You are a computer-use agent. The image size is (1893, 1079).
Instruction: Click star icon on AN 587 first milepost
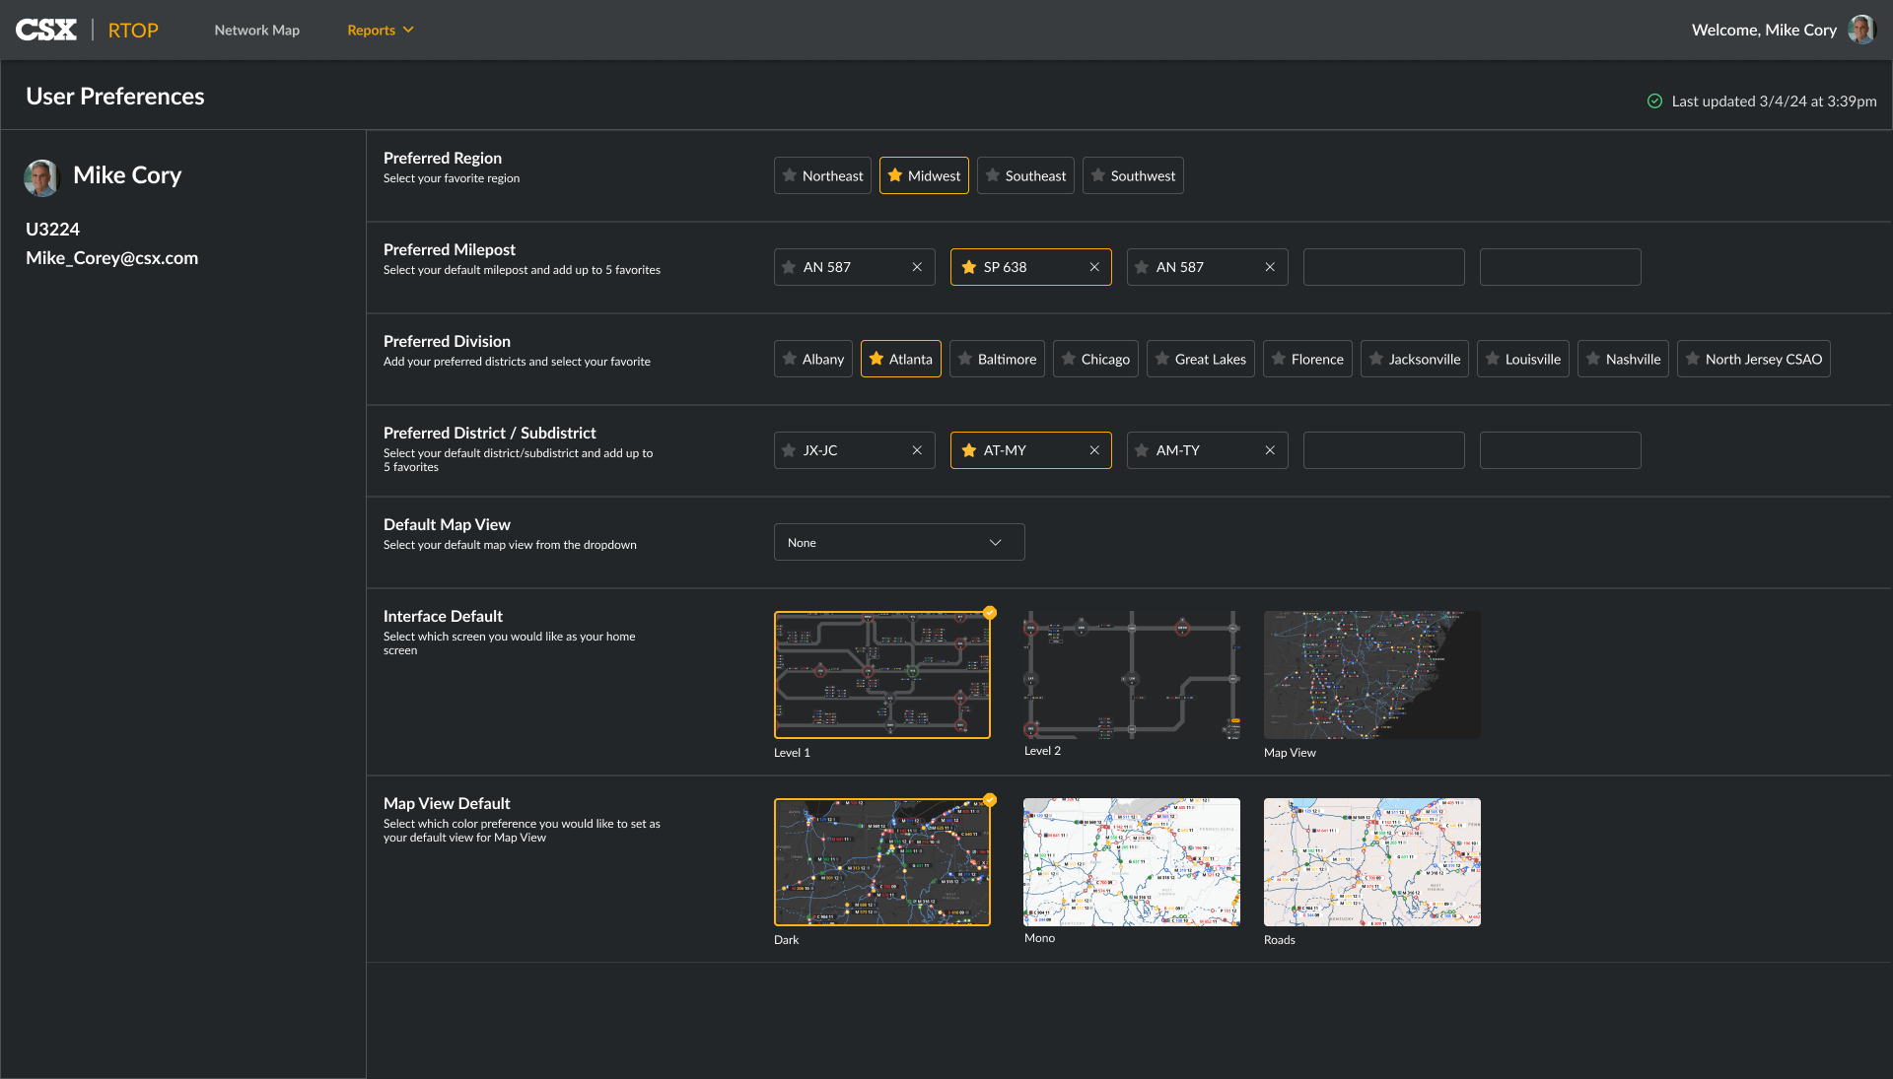point(789,267)
